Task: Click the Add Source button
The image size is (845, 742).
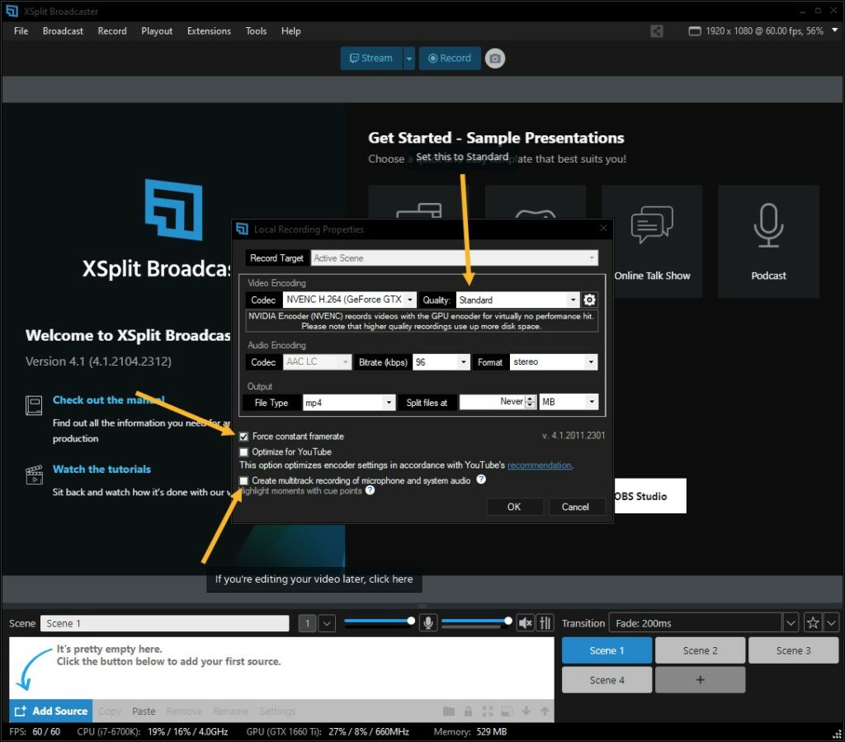Action: (50, 711)
